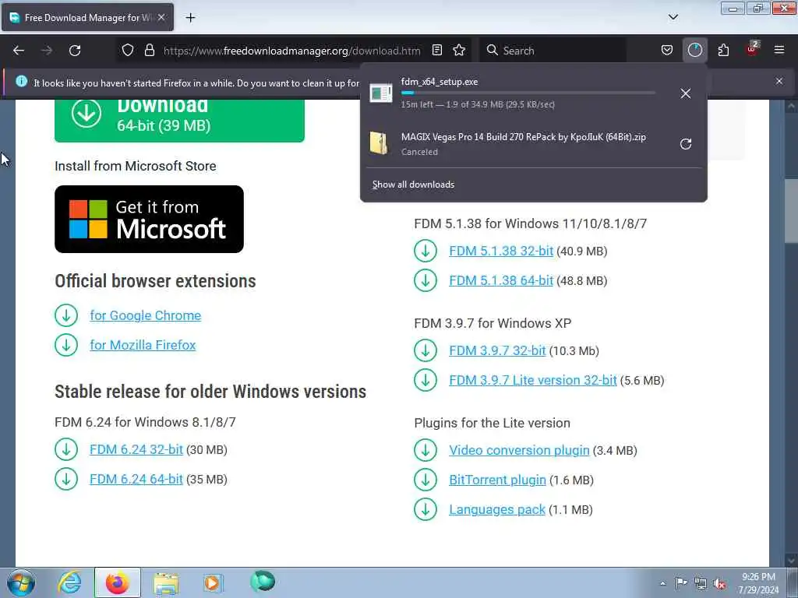The width and height of the screenshot is (798, 598).
Task: Cancel the fdm_x64_setup.exe download
Action: [686, 93]
